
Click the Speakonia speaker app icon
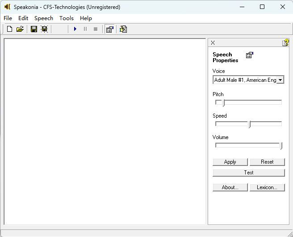[x=7, y=7]
